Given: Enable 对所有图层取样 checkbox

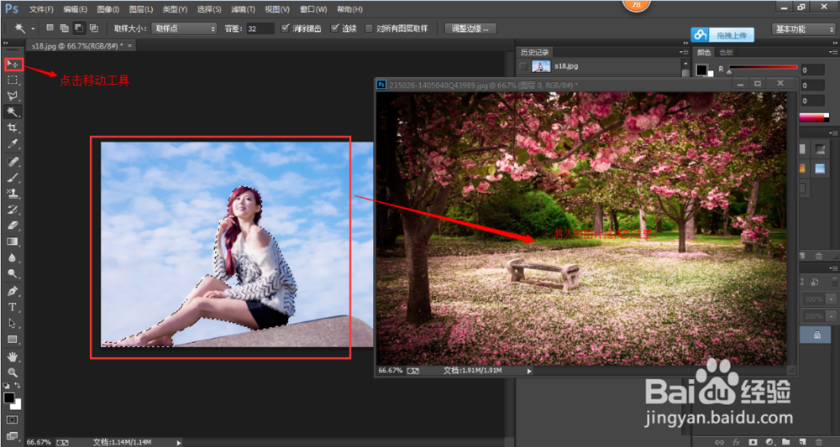Looking at the screenshot, I should pos(369,29).
